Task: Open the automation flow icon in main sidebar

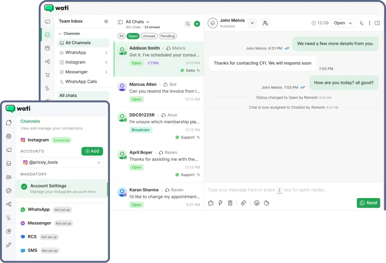Action: click(x=47, y=62)
